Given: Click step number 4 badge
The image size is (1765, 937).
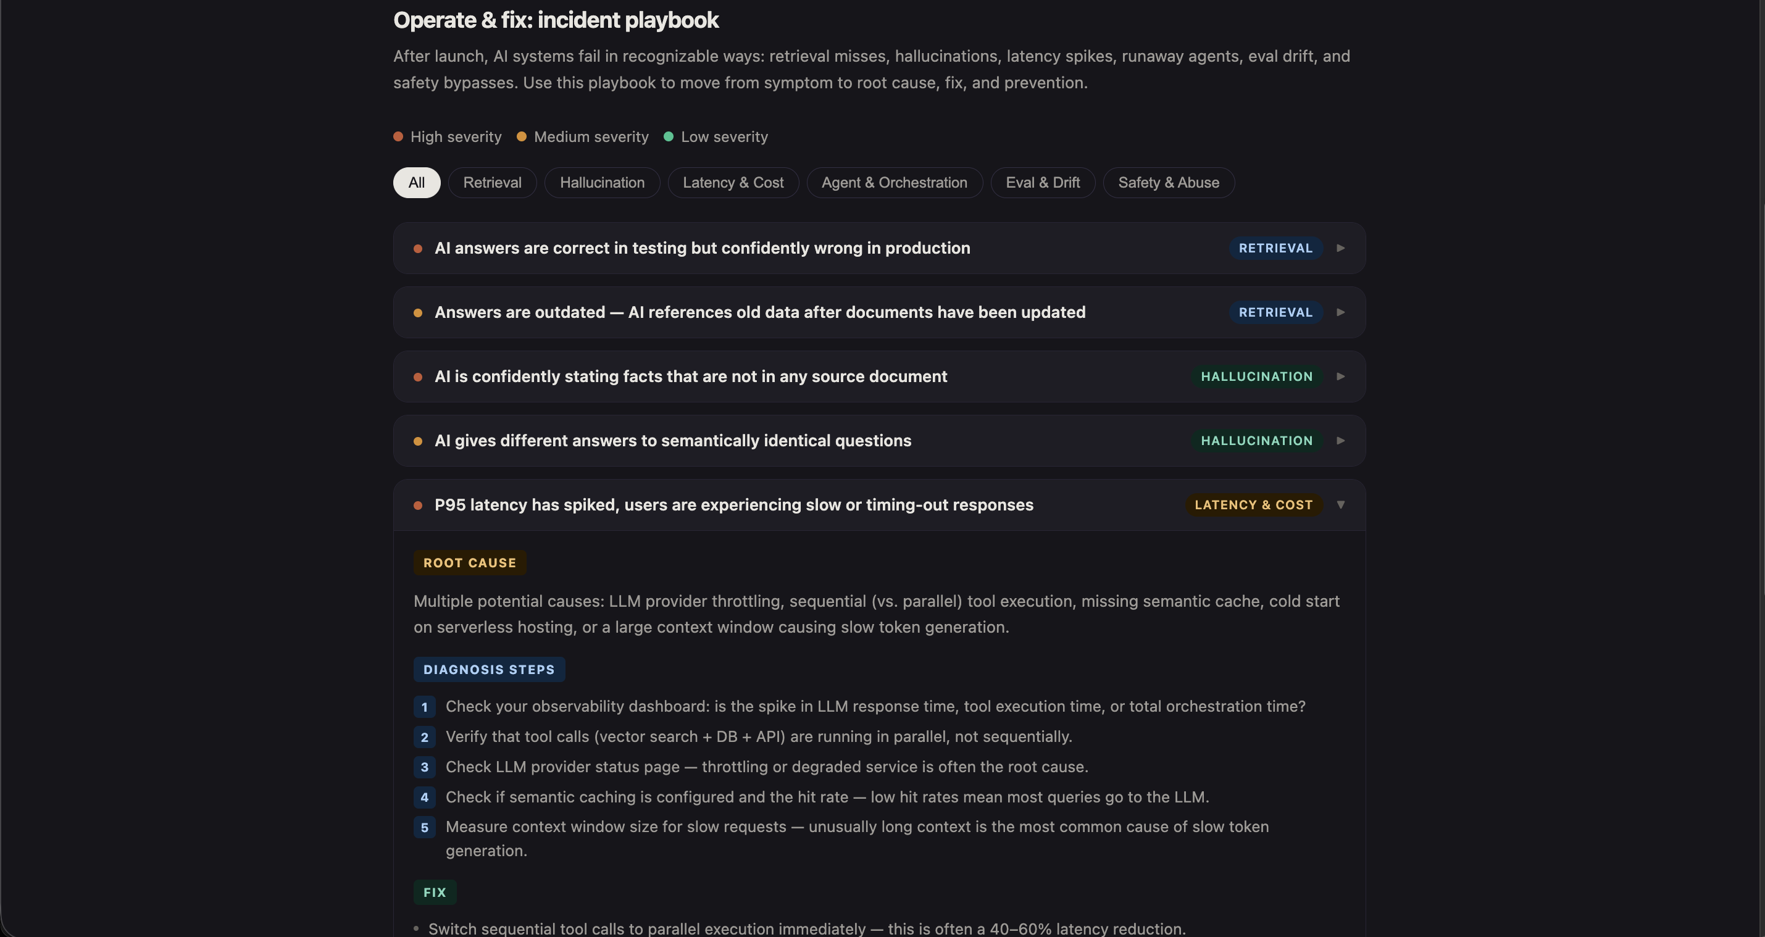Looking at the screenshot, I should click(425, 797).
